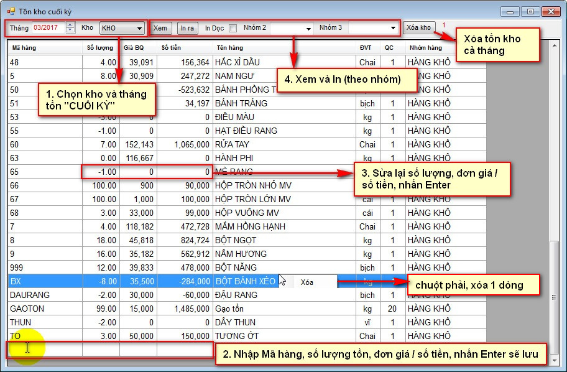The width and height of the screenshot is (567, 372).
Task: Click the scrollbar down arrow
Action: (x=554, y=360)
